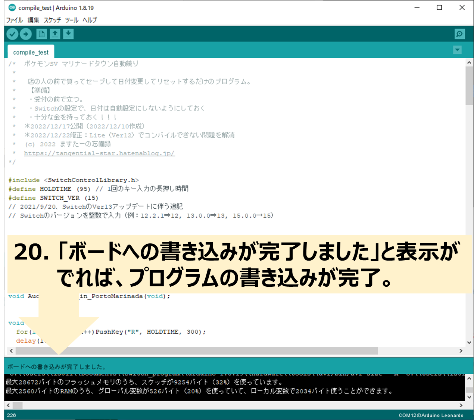Open the ファイル menu
The image size is (474, 420).
click(15, 20)
